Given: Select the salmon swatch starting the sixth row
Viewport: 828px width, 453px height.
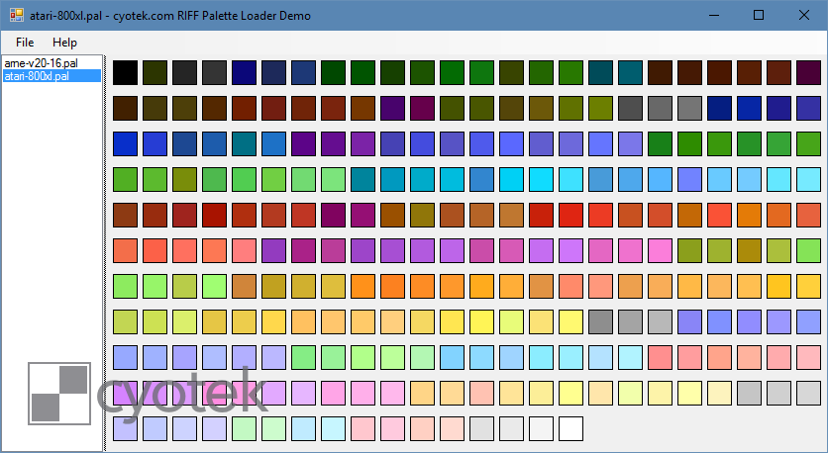Looking at the screenshot, I should [x=125, y=250].
